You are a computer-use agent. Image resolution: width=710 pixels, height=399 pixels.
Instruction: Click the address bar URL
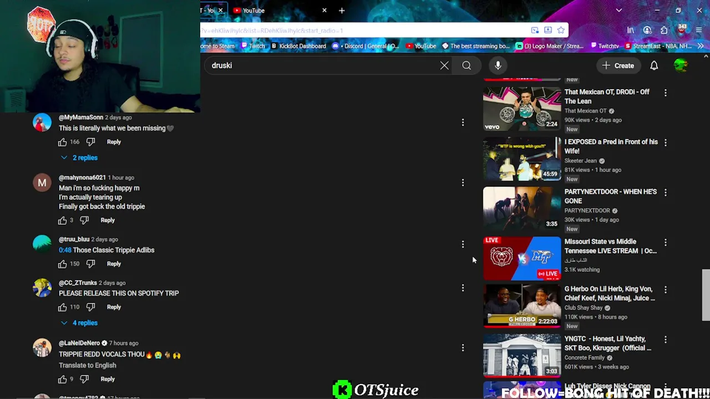(272, 30)
